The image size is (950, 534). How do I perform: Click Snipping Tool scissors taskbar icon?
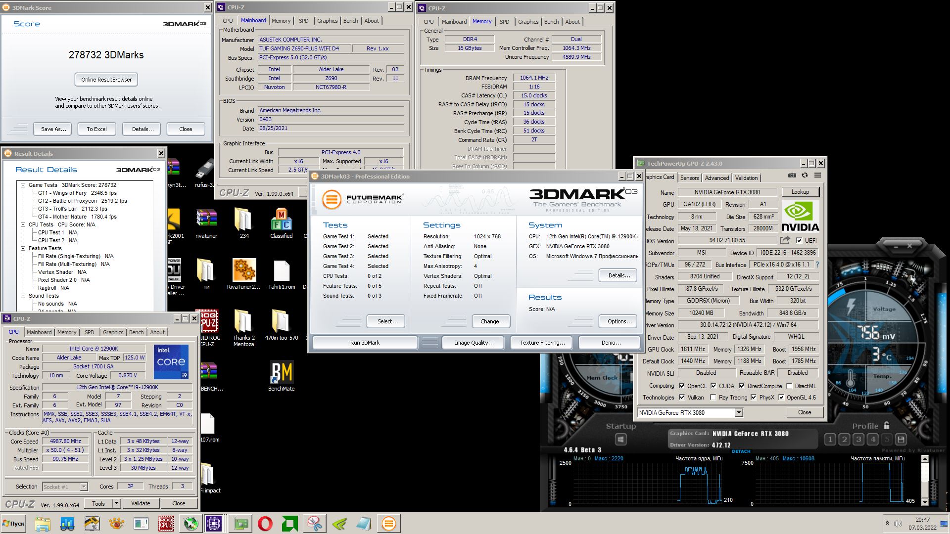315,524
